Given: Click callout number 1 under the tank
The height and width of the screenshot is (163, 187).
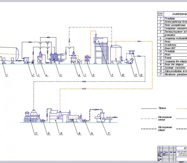Looking at the screenshot, I should 7,75.
